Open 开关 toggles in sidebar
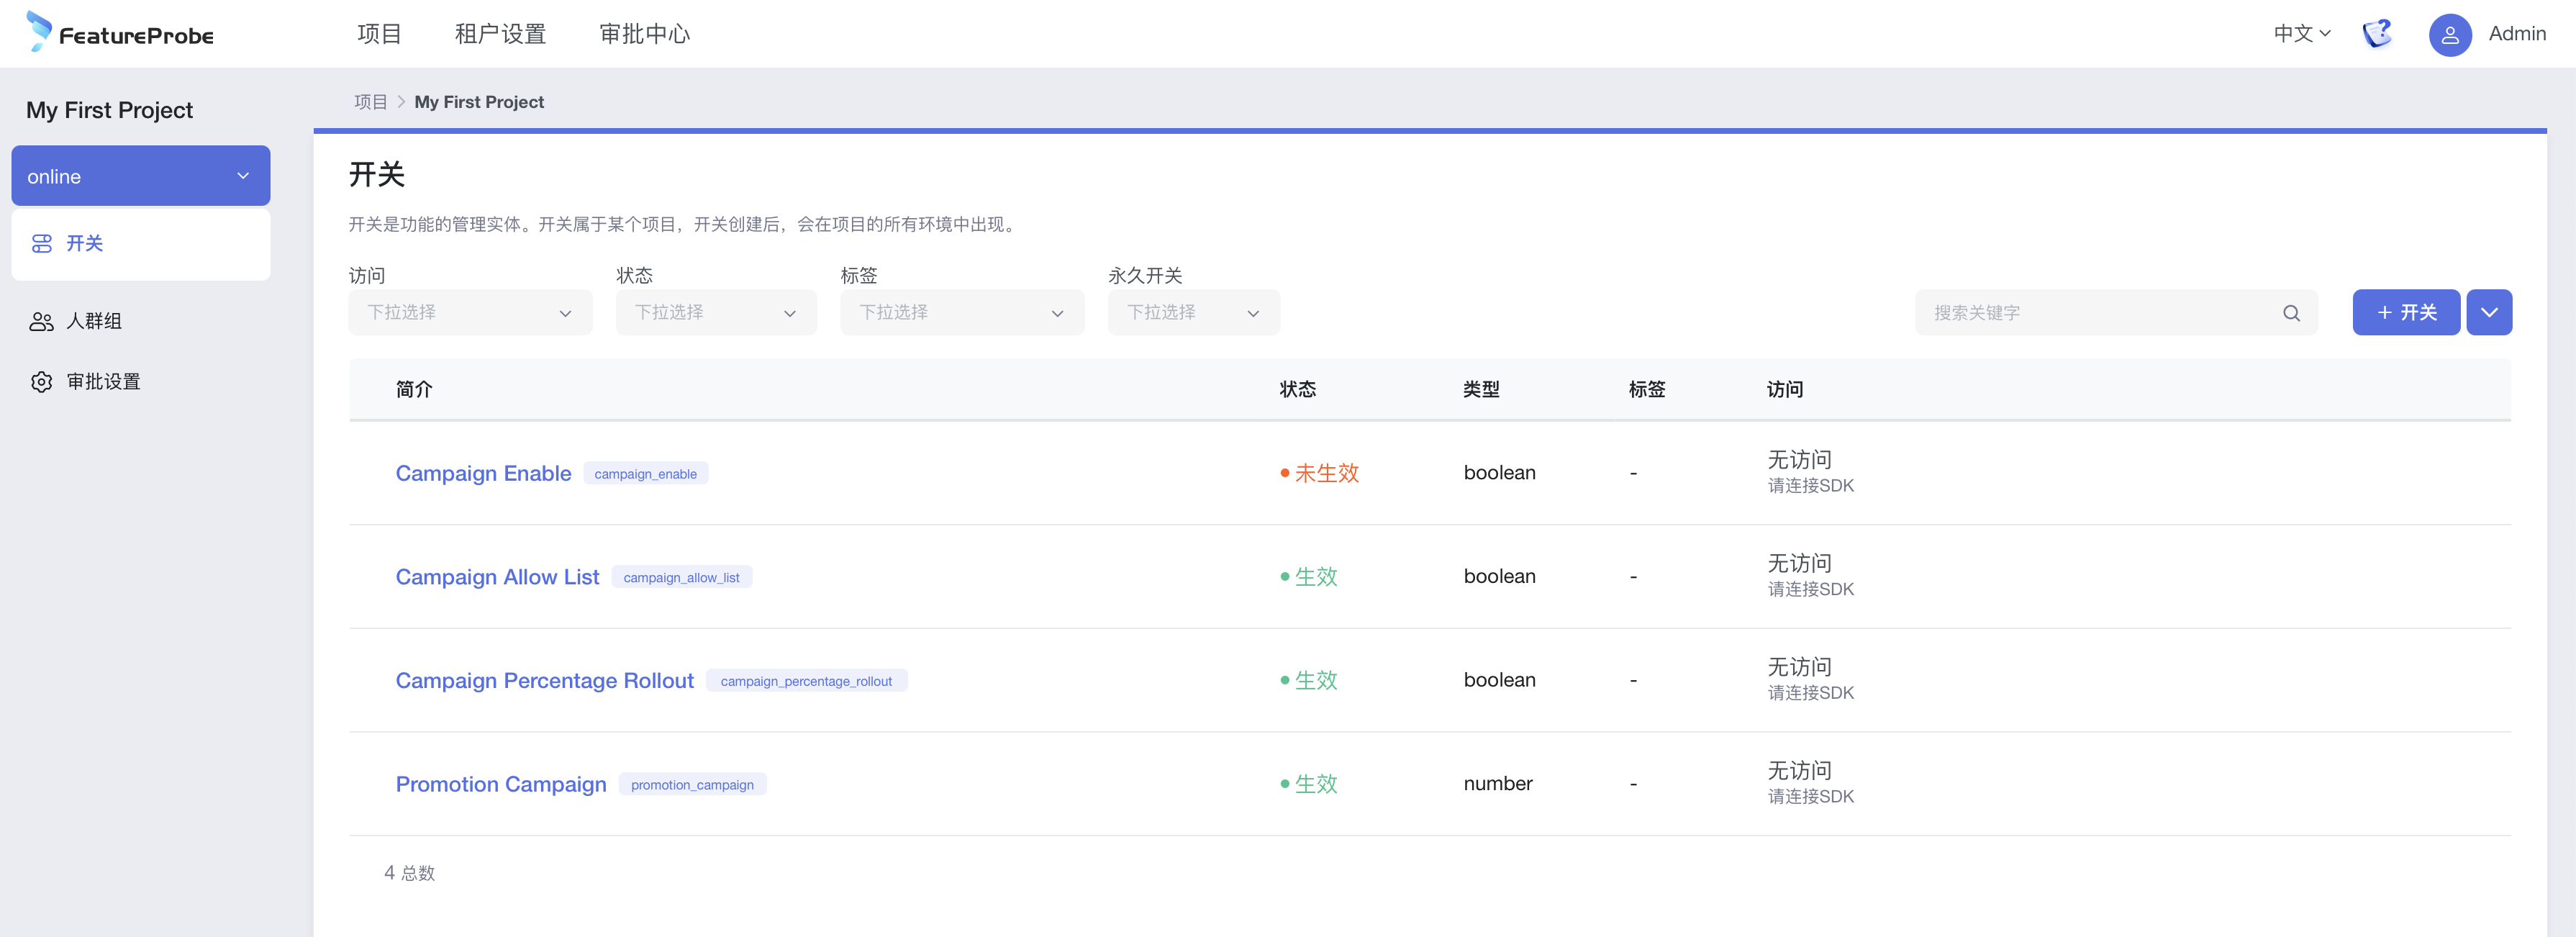The image size is (2576, 937). click(x=85, y=243)
